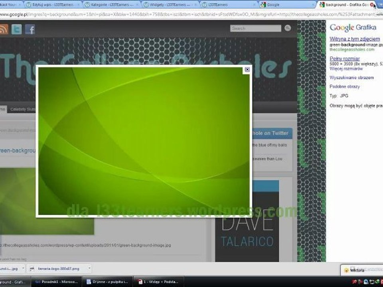Click the on Twitter widget header
This screenshot has width=383, height=287.
click(272, 133)
